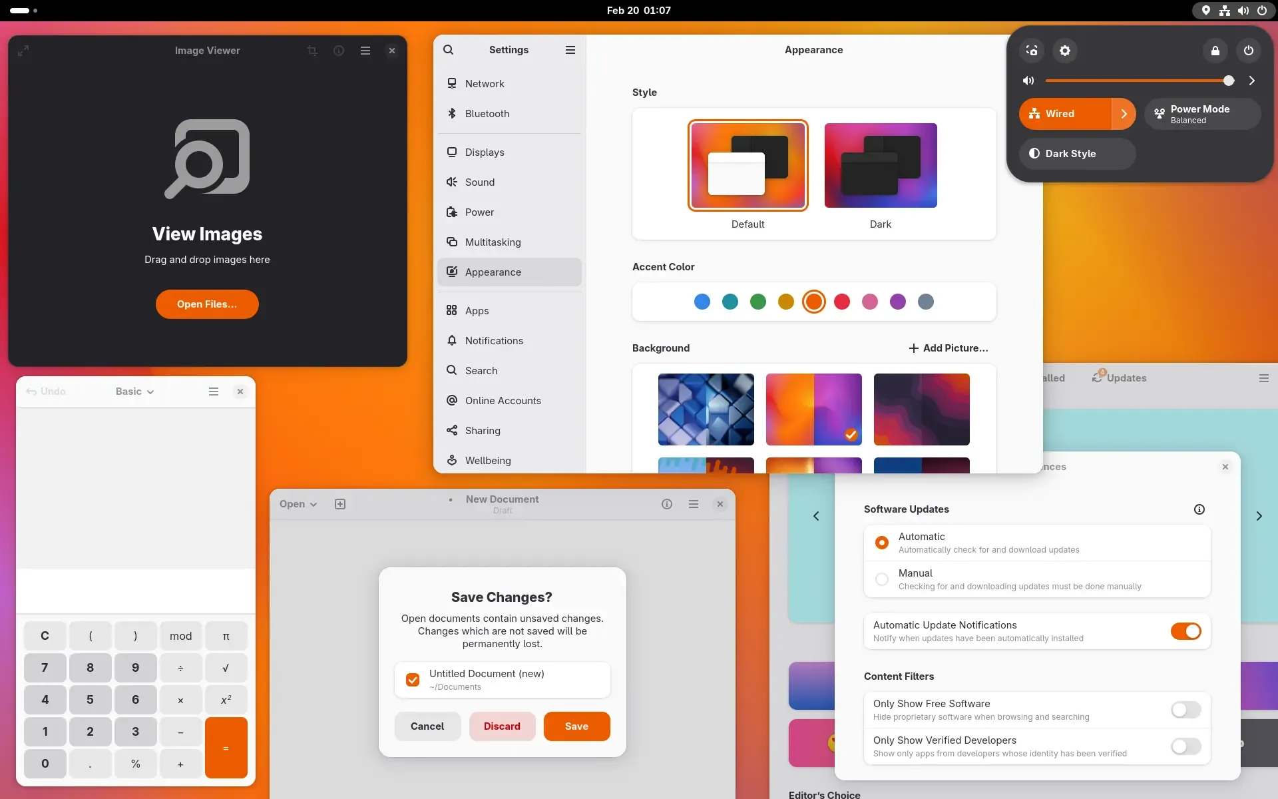Screen dimensions: 1278x799
Task: Toggle Automatic Update Notifications off
Action: pyautogui.click(x=1186, y=631)
